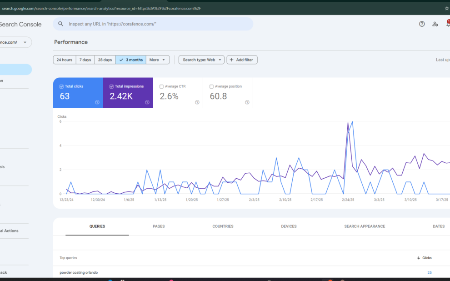Click the Add filter button
This screenshot has height=281, width=450.
[x=242, y=60]
